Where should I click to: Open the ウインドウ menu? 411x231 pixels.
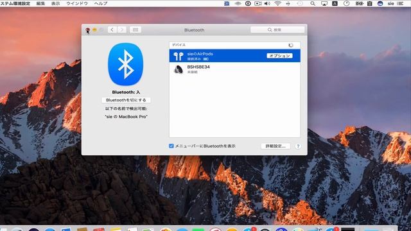click(77, 3)
